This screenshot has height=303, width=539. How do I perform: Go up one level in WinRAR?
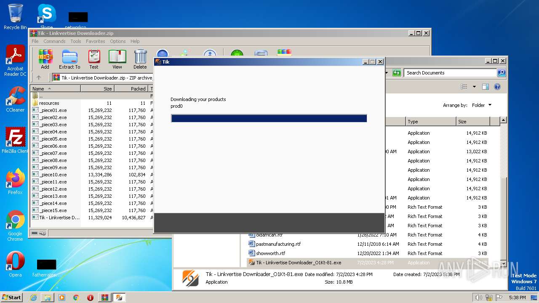click(x=39, y=77)
